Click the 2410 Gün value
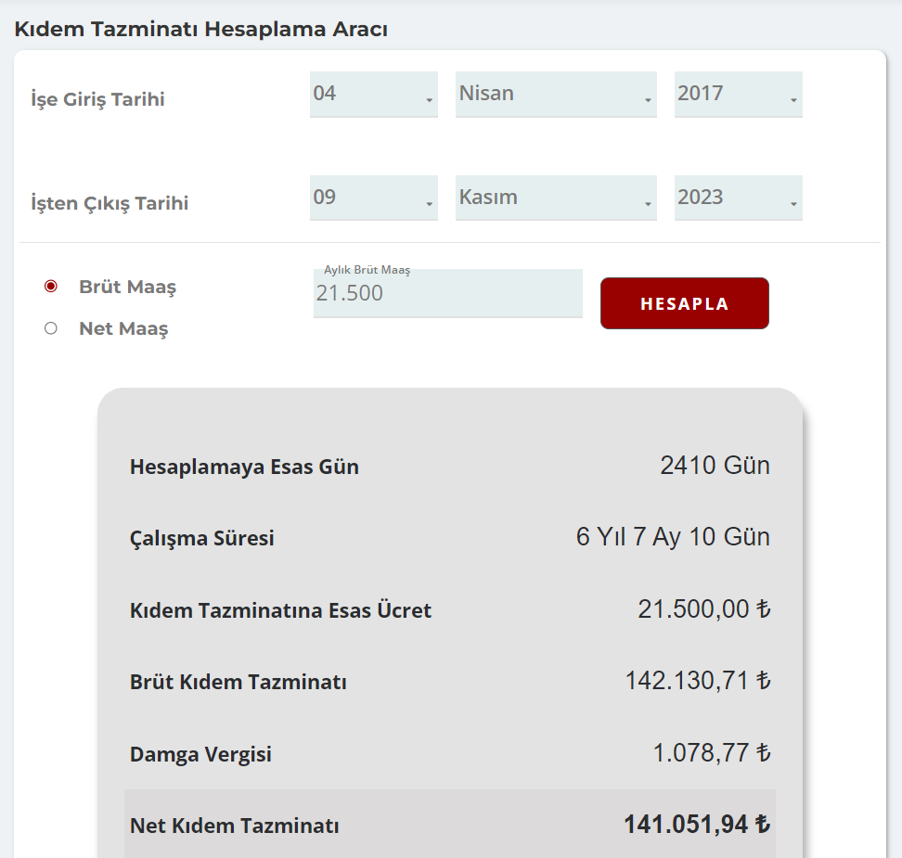The image size is (902, 858). (715, 466)
